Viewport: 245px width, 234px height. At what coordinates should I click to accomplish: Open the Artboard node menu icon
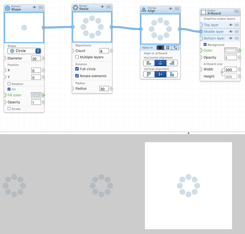pos(237,11)
